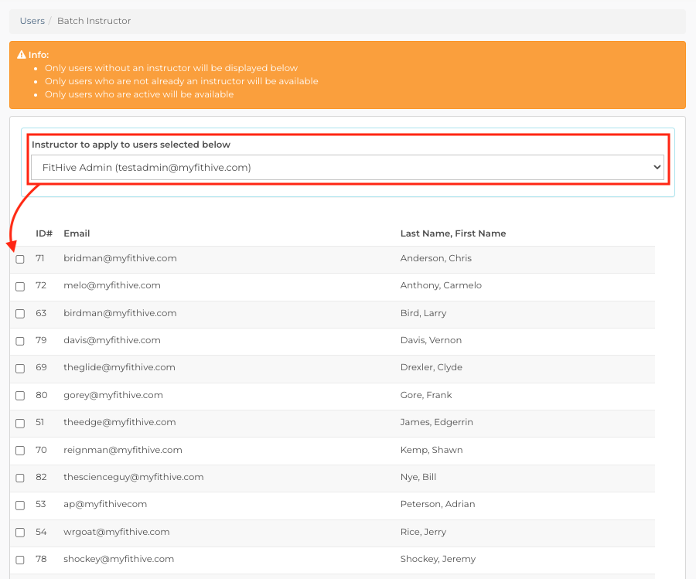This screenshot has width=696, height=579.
Task: Click the ID# column header
Action: coord(44,233)
